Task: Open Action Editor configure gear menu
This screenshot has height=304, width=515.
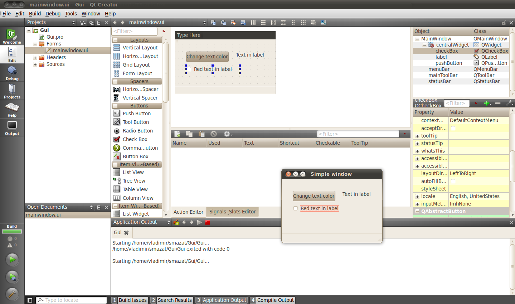Action: click(228, 134)
